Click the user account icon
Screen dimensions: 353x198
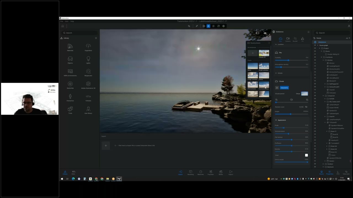tap(349, 26)
